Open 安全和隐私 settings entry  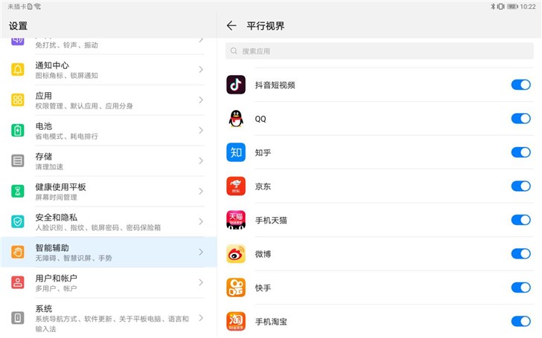[109, 222]
